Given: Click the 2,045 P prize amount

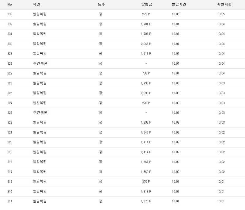Looking at the screenshot, I should click(146, 44).
